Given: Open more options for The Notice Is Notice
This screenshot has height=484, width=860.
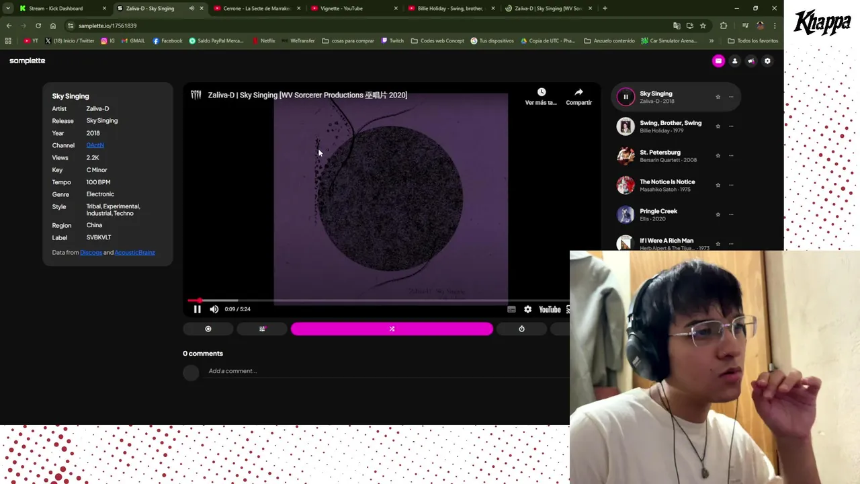Looking at the screenshot, I should (731, 185).
